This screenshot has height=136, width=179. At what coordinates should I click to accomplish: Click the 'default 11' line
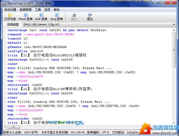pos(17,43)
